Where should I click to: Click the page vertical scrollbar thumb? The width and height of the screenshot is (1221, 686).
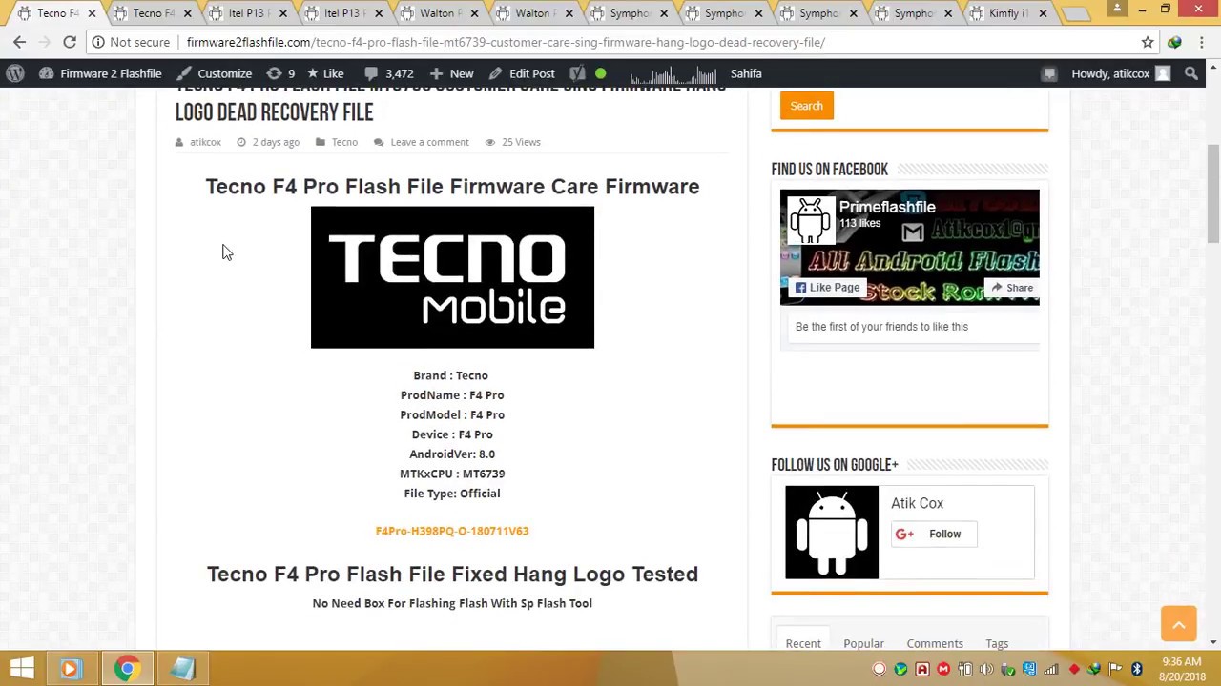[1213, 194]
